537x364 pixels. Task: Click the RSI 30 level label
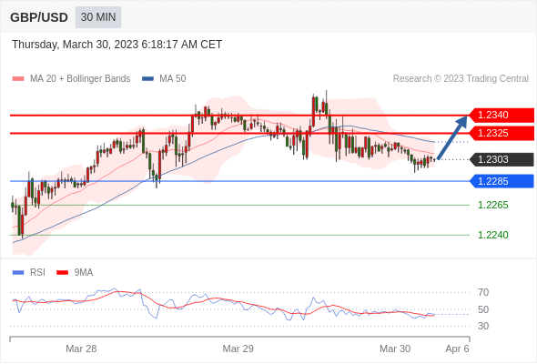pos(483,326)
